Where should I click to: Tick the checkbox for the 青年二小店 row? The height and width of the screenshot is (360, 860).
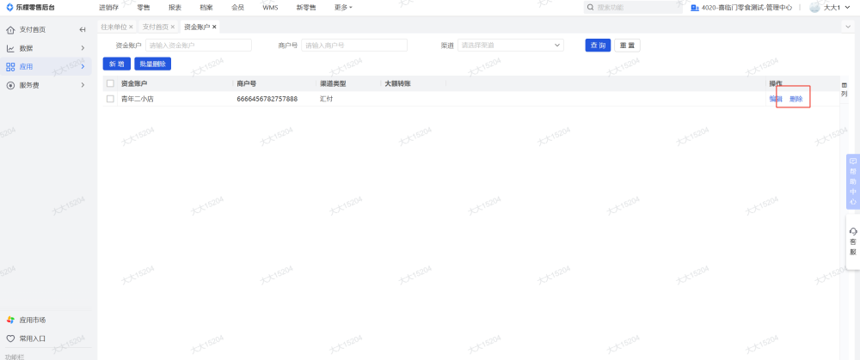coord(110,99)
